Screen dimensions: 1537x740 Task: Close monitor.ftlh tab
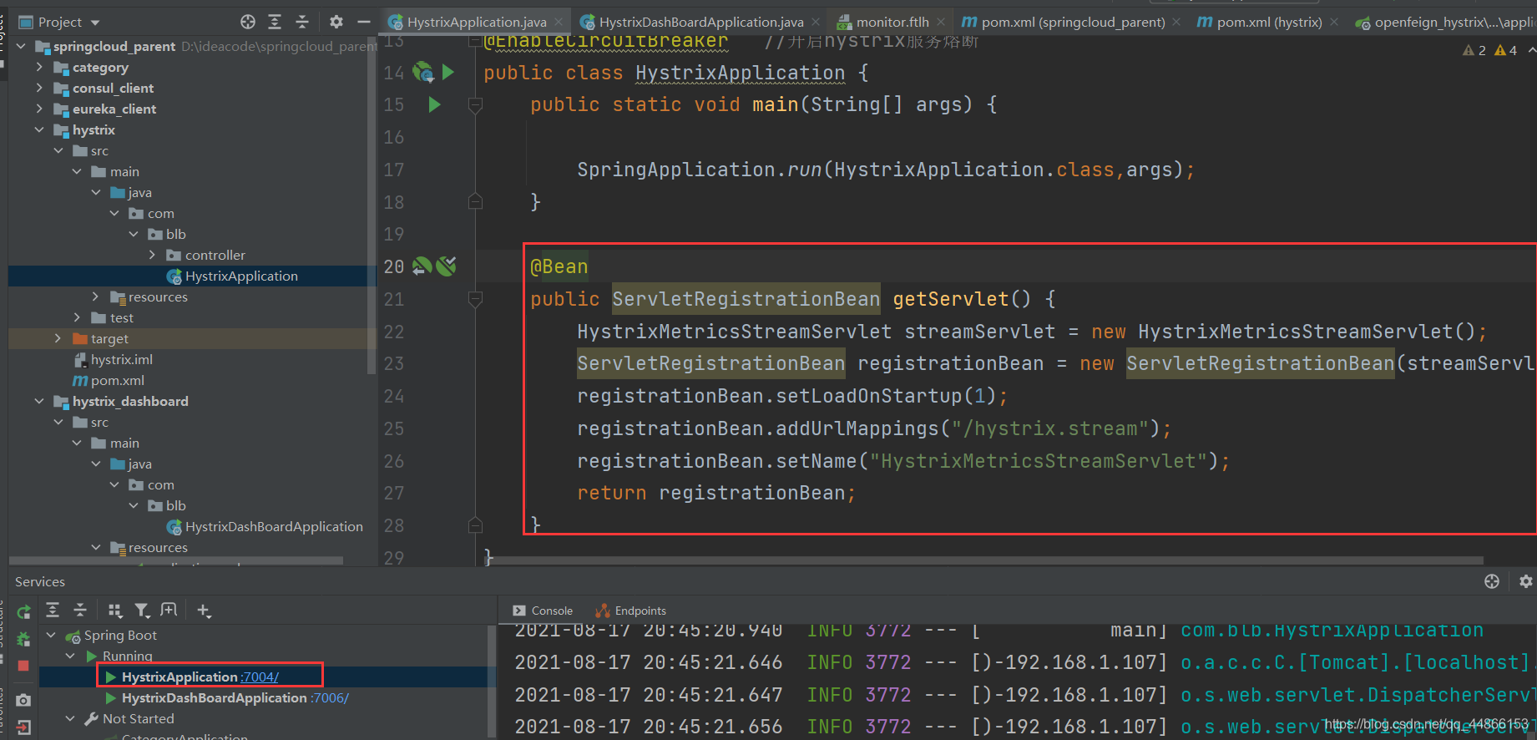click(x=941, y=23)
